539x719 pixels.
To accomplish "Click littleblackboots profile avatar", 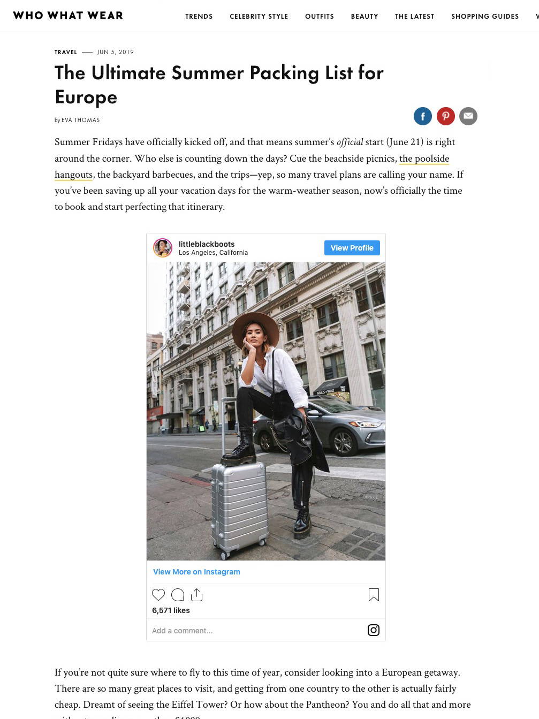I will click(163, 248).
